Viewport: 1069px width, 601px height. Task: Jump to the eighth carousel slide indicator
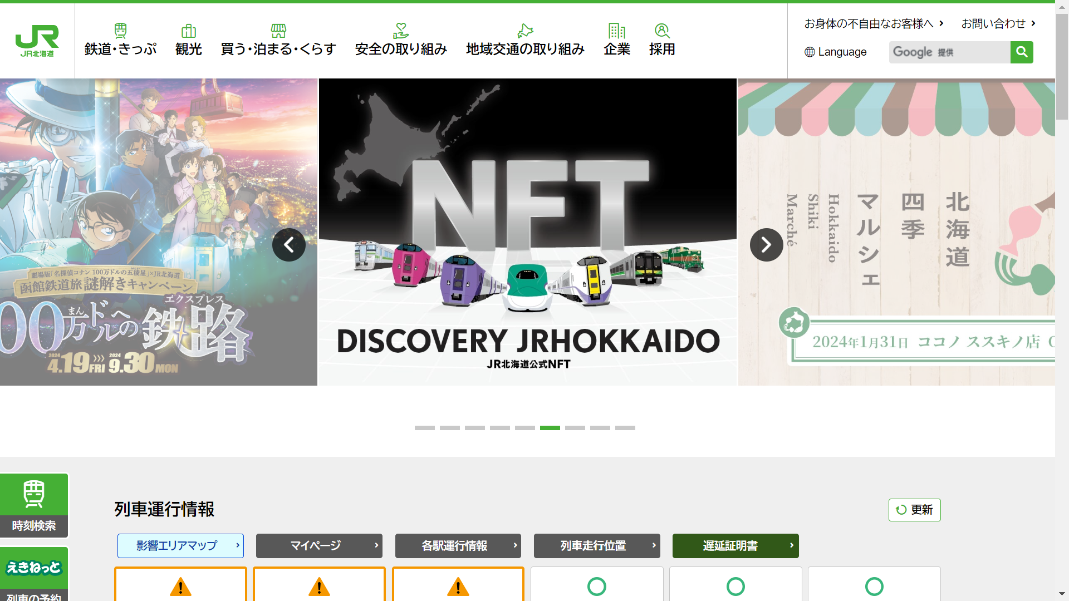click(600, 428)
